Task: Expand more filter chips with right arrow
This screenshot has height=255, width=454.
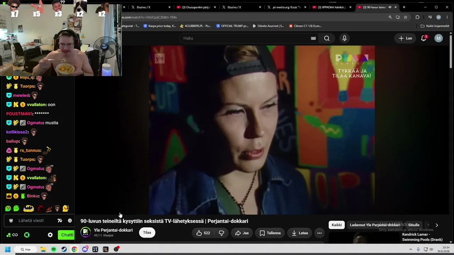Action: pyautogui.click(x=437, y=225)
